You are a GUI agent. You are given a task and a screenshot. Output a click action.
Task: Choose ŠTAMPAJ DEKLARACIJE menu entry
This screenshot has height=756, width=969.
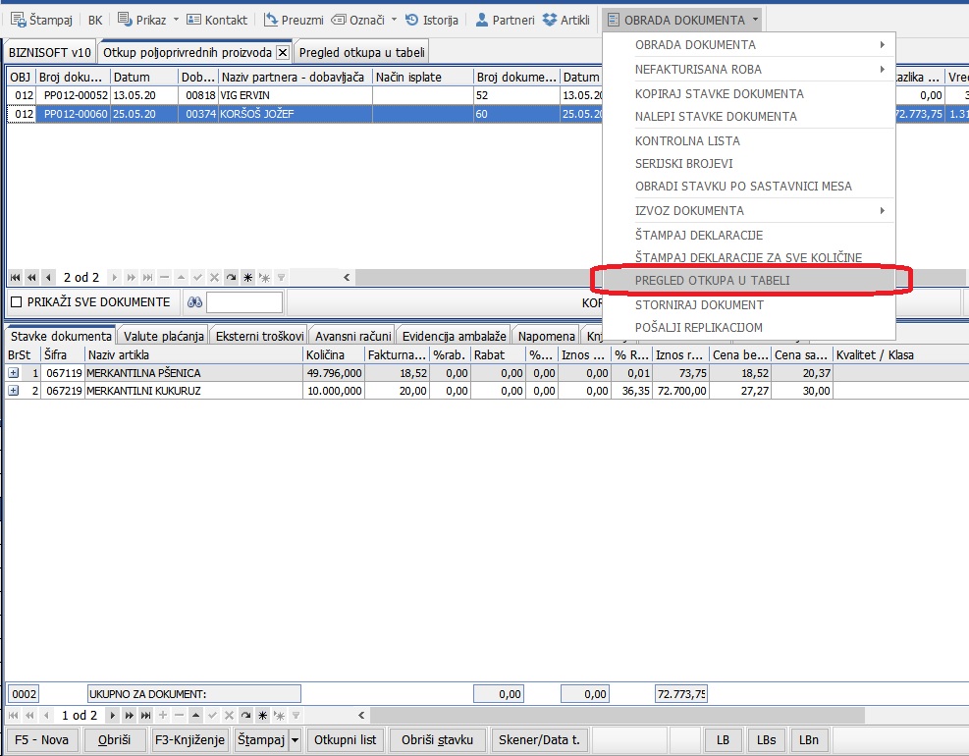pos(749,236)
